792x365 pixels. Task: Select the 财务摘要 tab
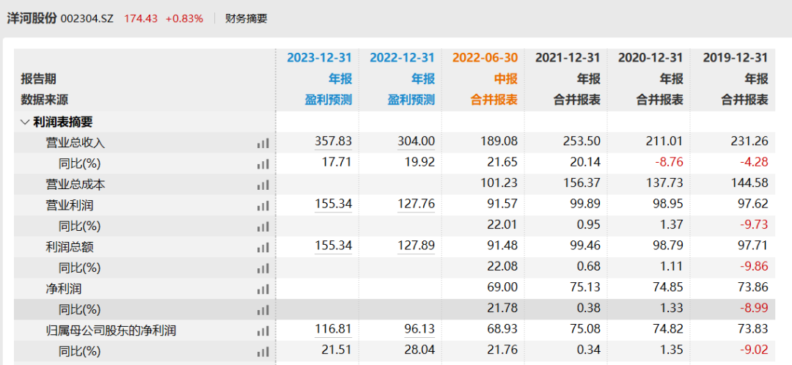click(x=246, y=18)
